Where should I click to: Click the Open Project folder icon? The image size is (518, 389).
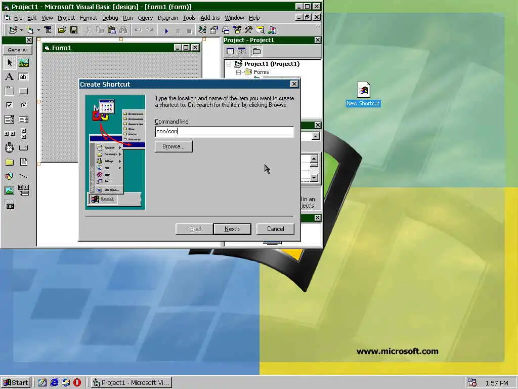click(x=62, y=30)
